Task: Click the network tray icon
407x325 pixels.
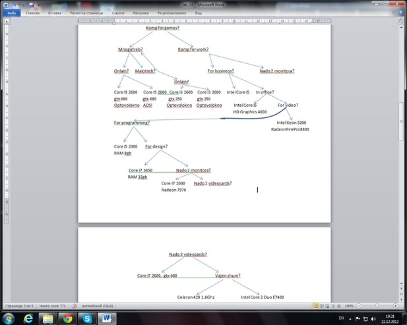Action: [x=365, y=319]
